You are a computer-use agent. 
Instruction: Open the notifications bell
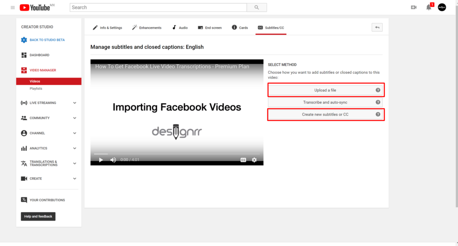point(428,7)
